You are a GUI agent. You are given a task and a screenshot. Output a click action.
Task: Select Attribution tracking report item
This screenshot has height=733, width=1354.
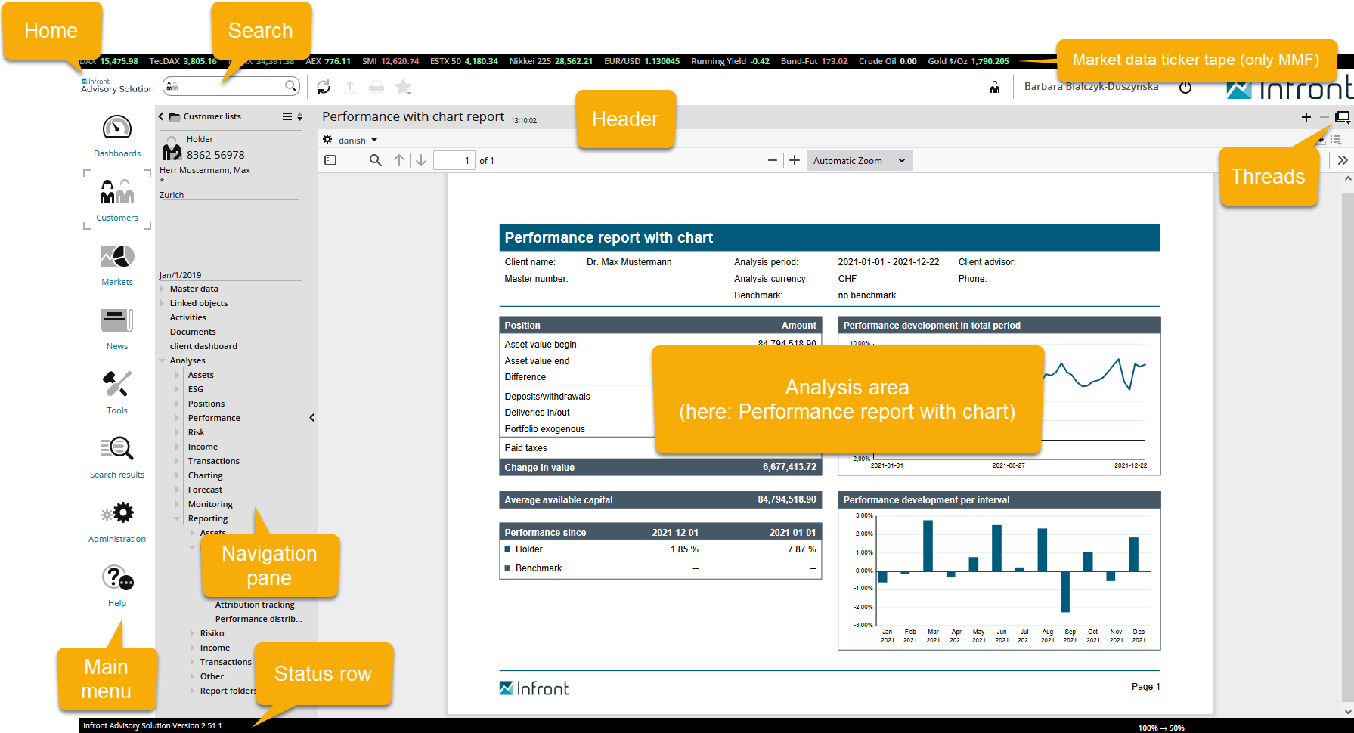point(255,605)
